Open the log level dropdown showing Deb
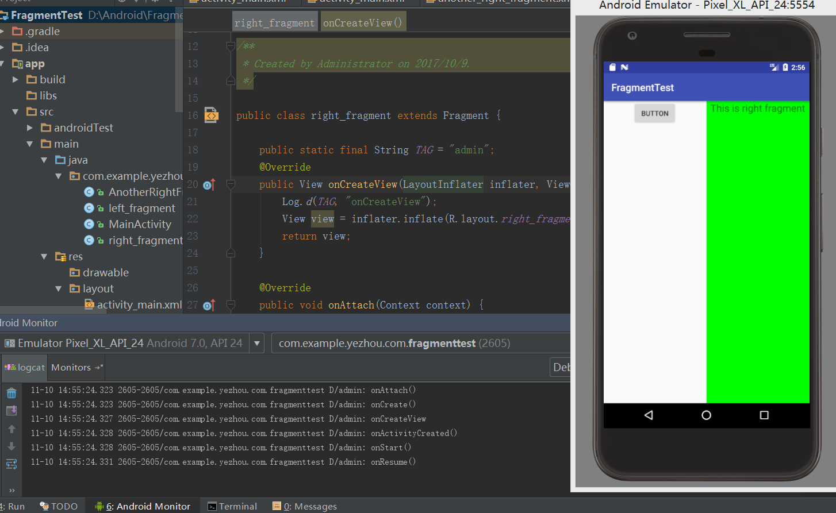This screenshot has width=836, height=513. tap(560, 367)
